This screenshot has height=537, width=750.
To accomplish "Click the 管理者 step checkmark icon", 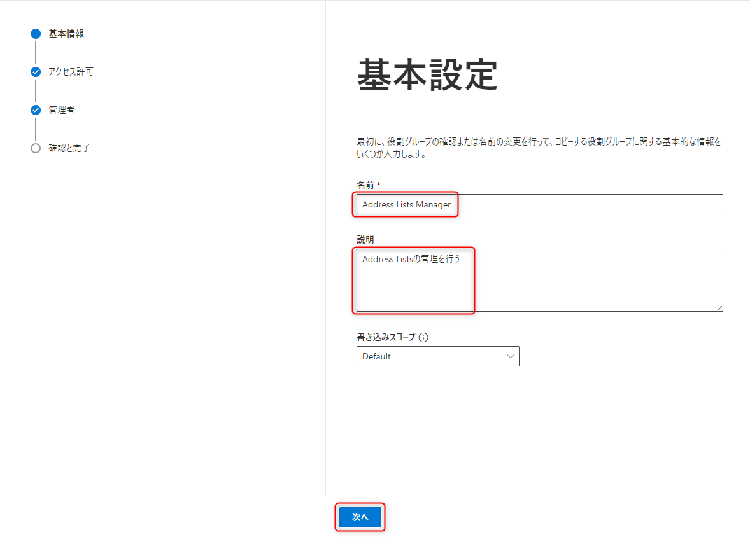I will coord(36,110).
